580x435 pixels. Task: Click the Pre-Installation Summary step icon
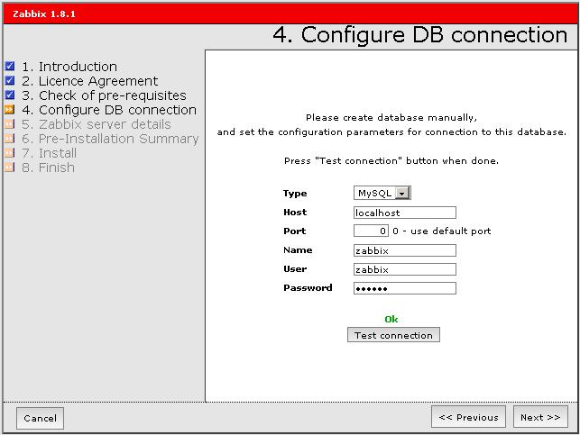coord(9,139)
